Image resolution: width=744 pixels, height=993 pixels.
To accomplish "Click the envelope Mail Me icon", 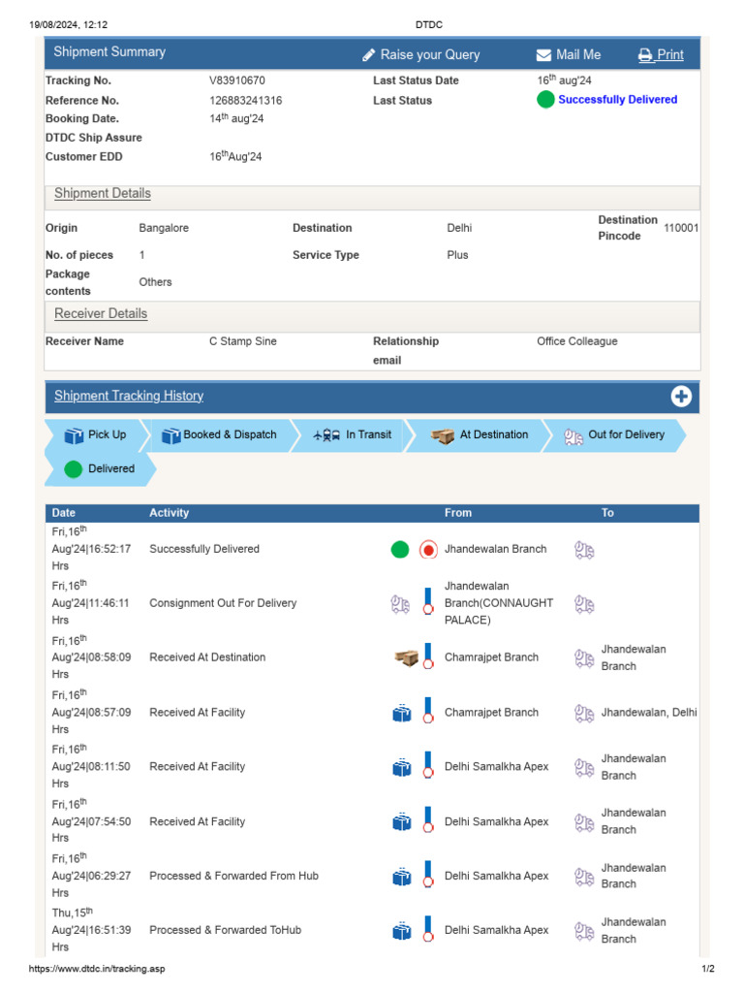I will tap(544, 55).
